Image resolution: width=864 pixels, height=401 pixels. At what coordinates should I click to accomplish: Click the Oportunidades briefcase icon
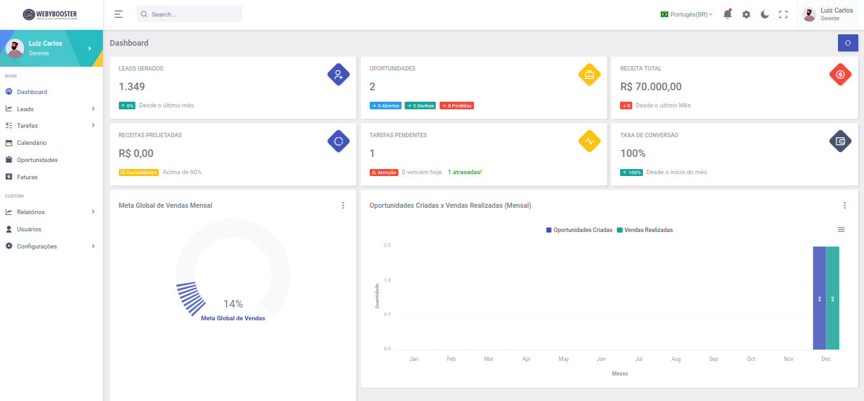590,74
